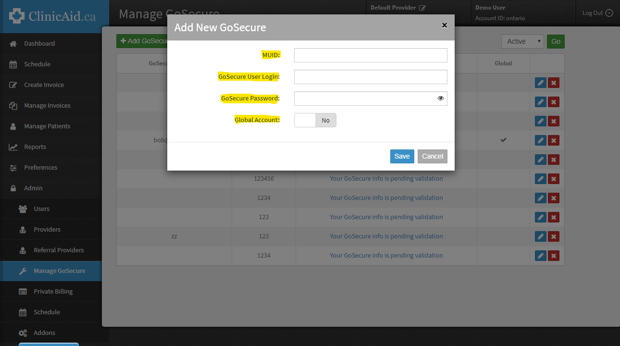Edit the zz GoSecure row
Image resolution: width=620 pixels, height=346 pixels.
(x=541, y=236)
